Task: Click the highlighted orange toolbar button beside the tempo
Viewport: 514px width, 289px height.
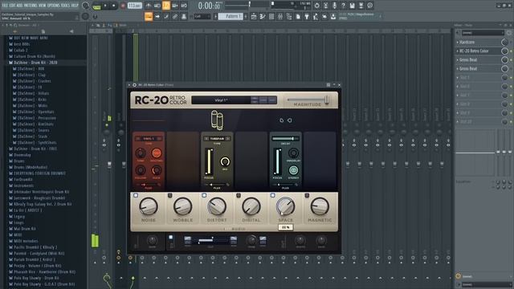Action: coord(166,6)
